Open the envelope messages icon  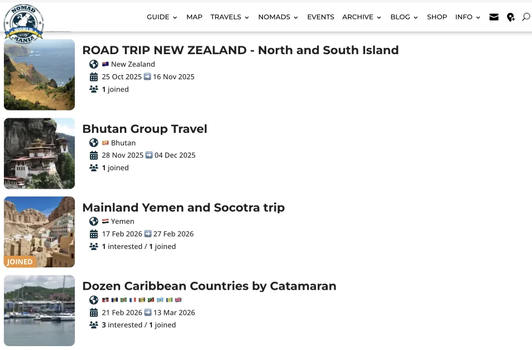point(493,17)
